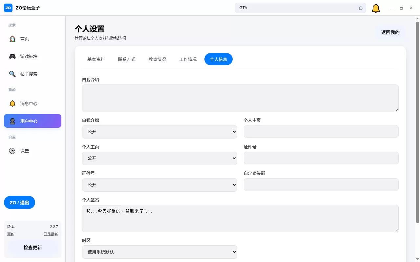Click the search magnifier icon in search box
Viewport: 420px width, 262px height.
[x=360, y=8]
